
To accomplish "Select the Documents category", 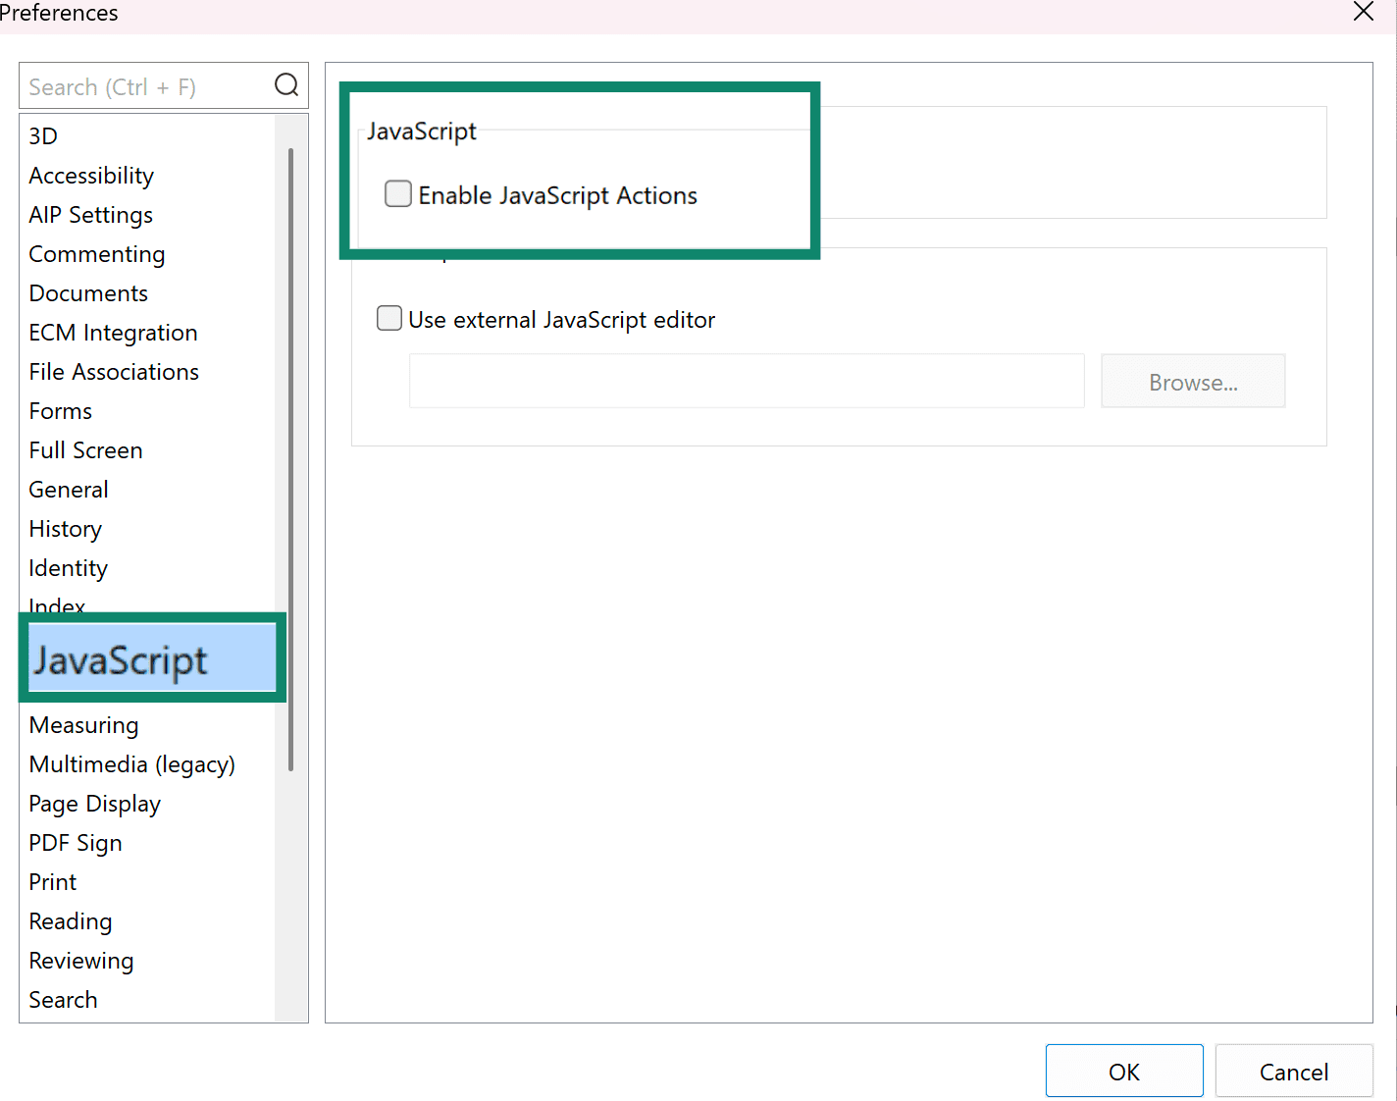I will click(88, 292).
